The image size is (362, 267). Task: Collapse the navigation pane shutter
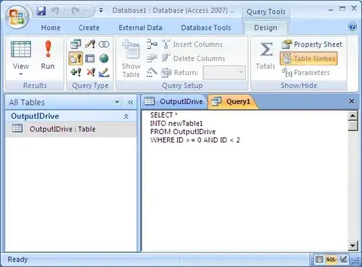coord(130,102)
